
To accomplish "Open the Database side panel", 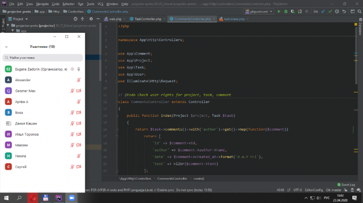I will (x=360, y=27).
